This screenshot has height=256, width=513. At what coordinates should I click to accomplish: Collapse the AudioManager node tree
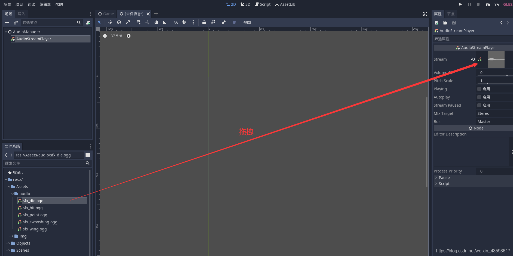tap(6, 32)
